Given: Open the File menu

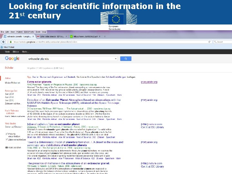Looking at the screenshot, I should coord(2,32).
